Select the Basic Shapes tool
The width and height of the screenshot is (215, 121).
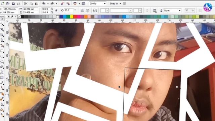pos(2,67)
